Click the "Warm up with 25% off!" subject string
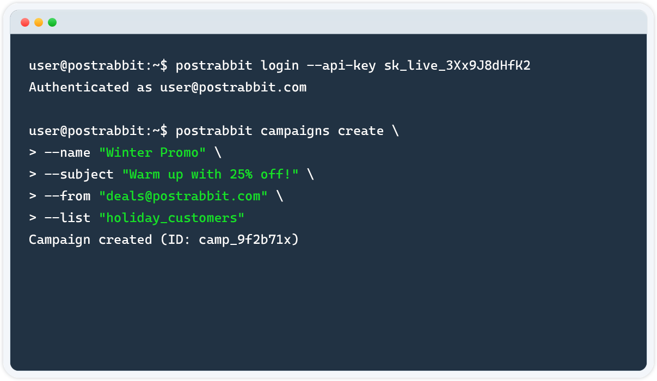The width and height of the screenshot is (657, 381). [x=210, y=175]
